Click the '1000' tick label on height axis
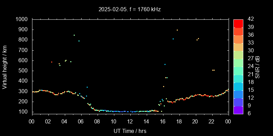 [x=23, y=19]
